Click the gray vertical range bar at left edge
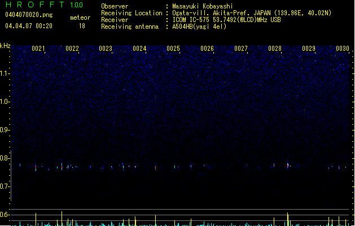 (x=11, y=176)
